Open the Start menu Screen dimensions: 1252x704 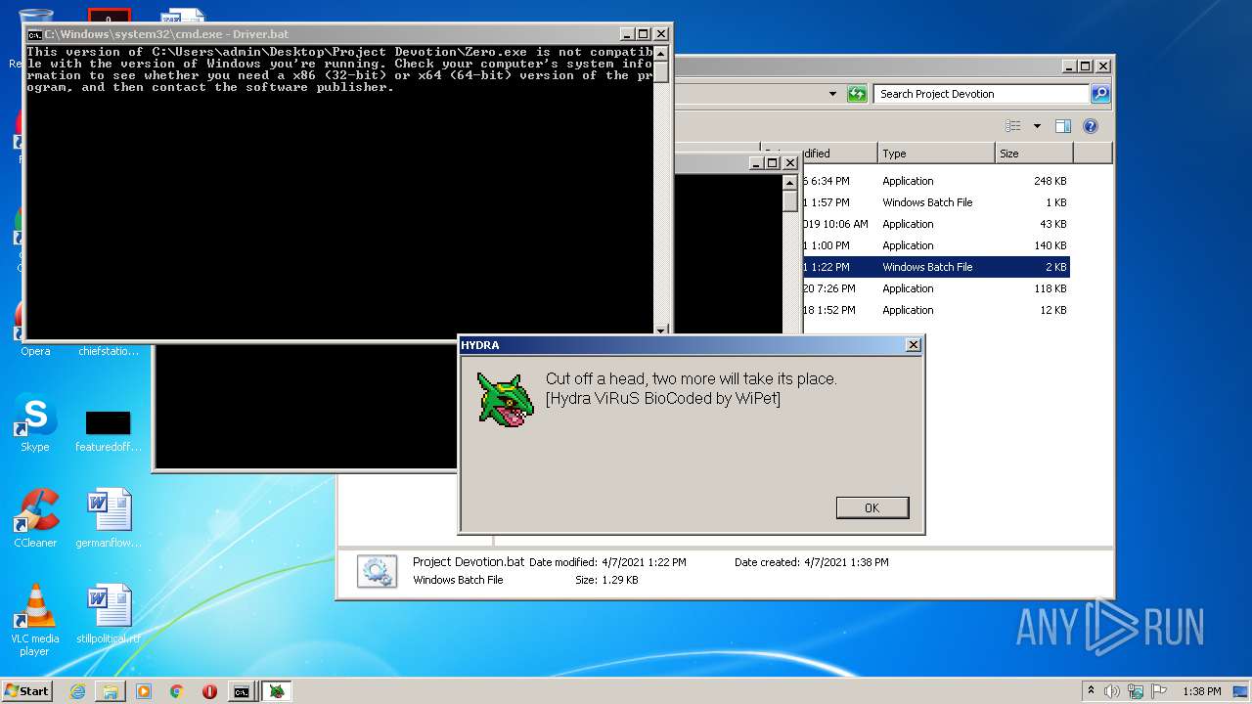[27, 690]
